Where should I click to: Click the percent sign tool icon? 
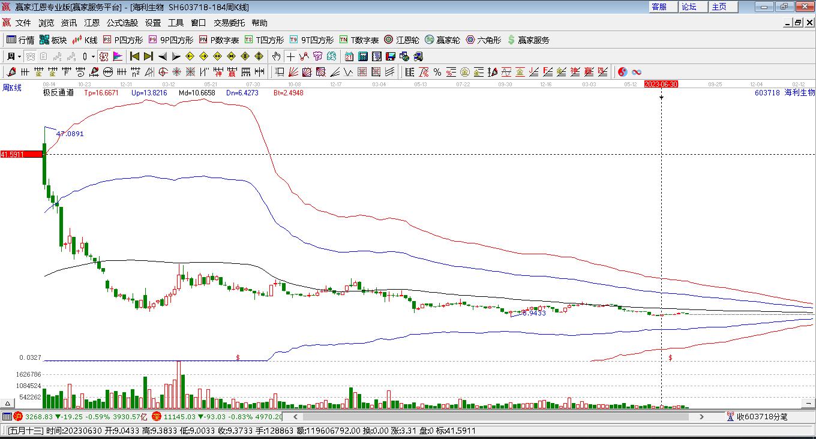click(437, 72)
